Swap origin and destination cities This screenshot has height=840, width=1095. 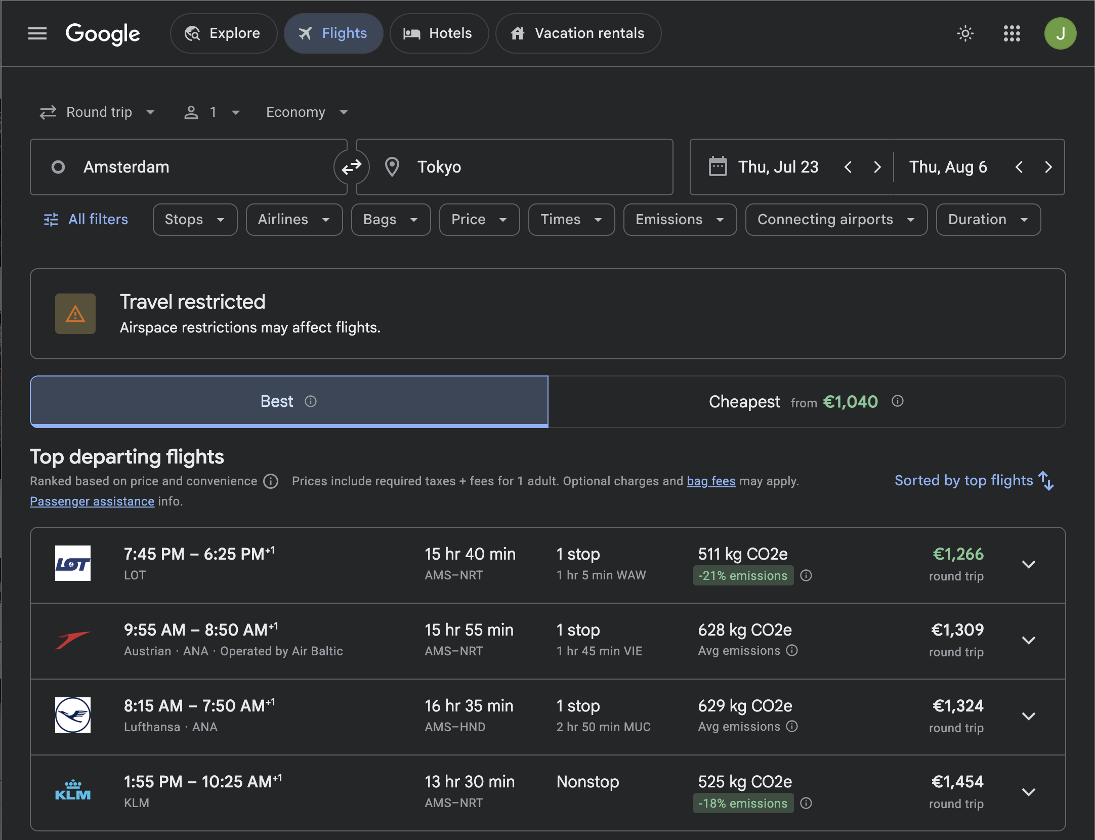[x=352, y=167]
